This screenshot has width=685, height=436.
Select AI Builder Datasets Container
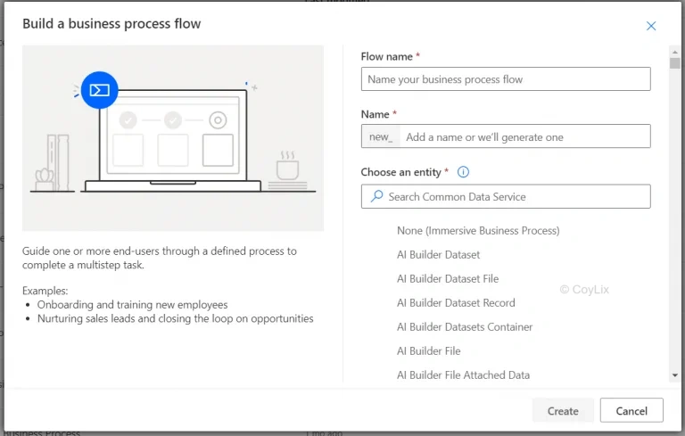(x=465, y=327)
